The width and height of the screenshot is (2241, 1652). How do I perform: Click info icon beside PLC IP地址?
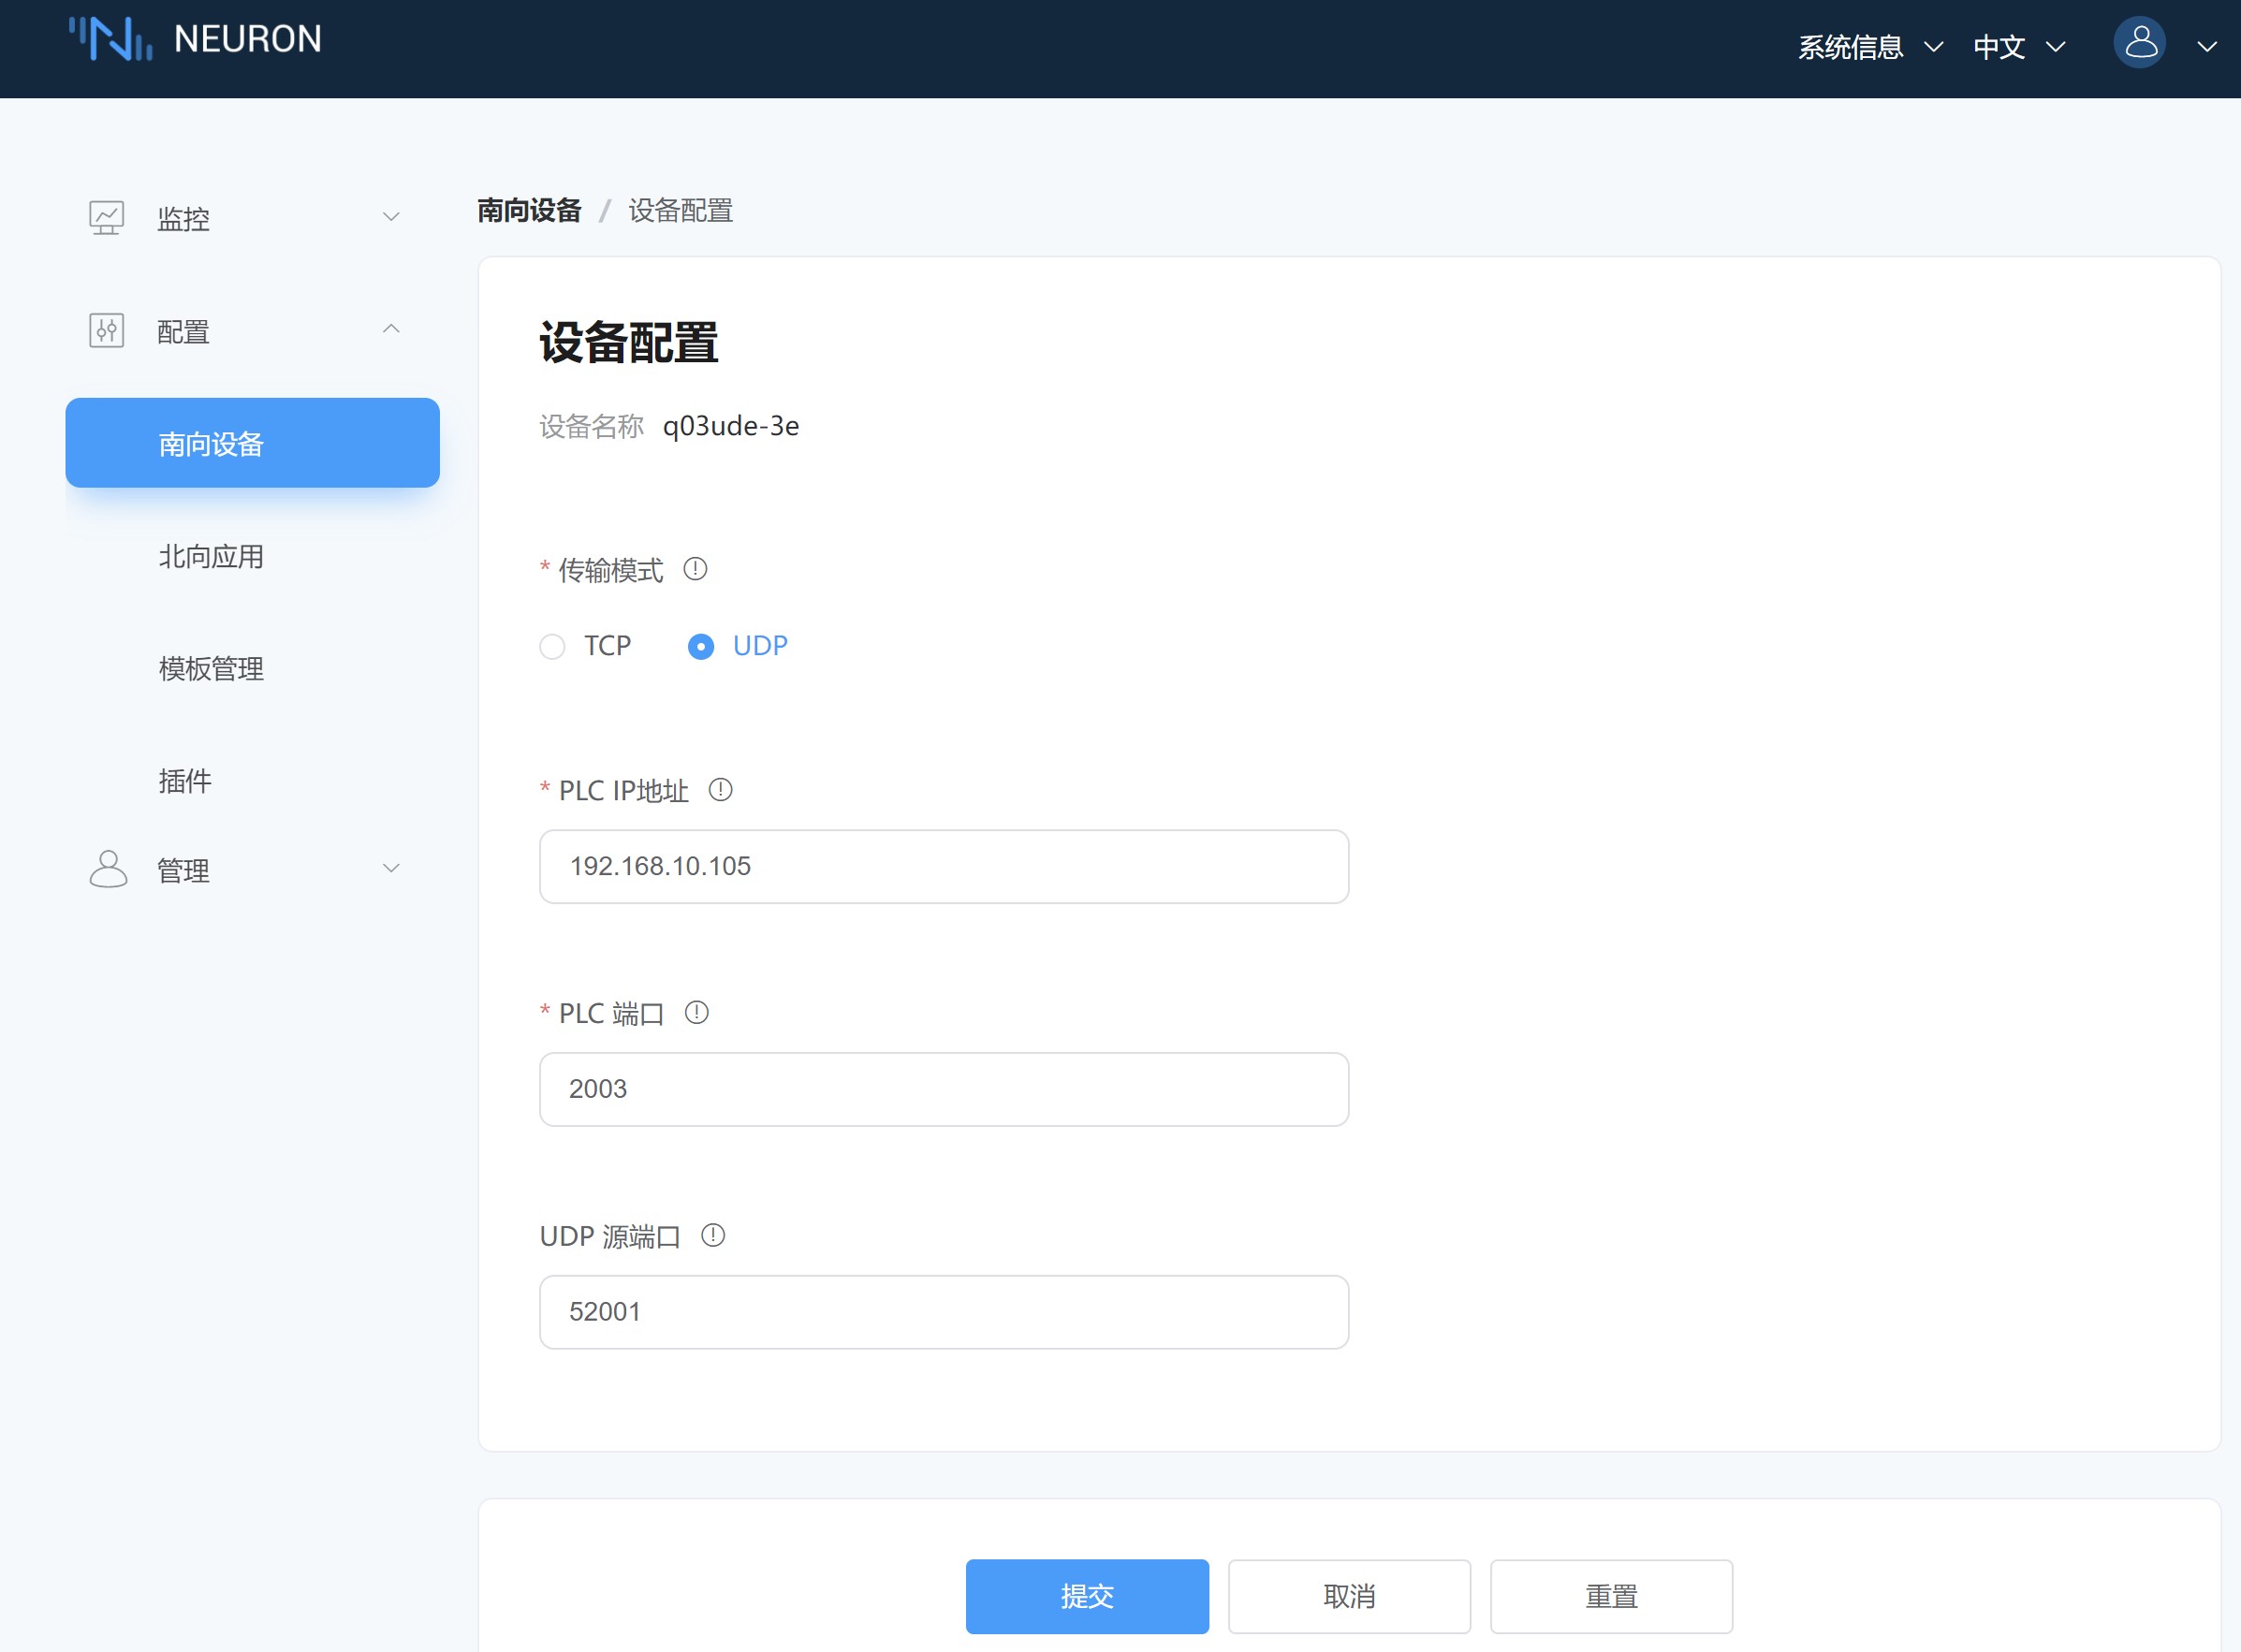click(x=720, y=790)
